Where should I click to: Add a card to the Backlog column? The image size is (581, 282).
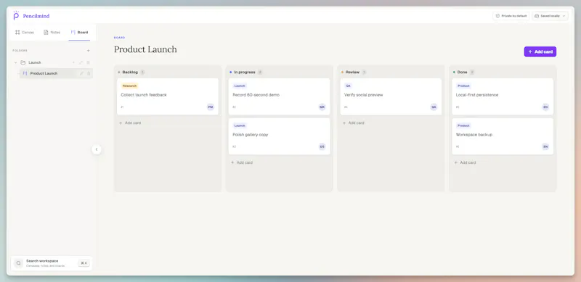tap(130, 123)
